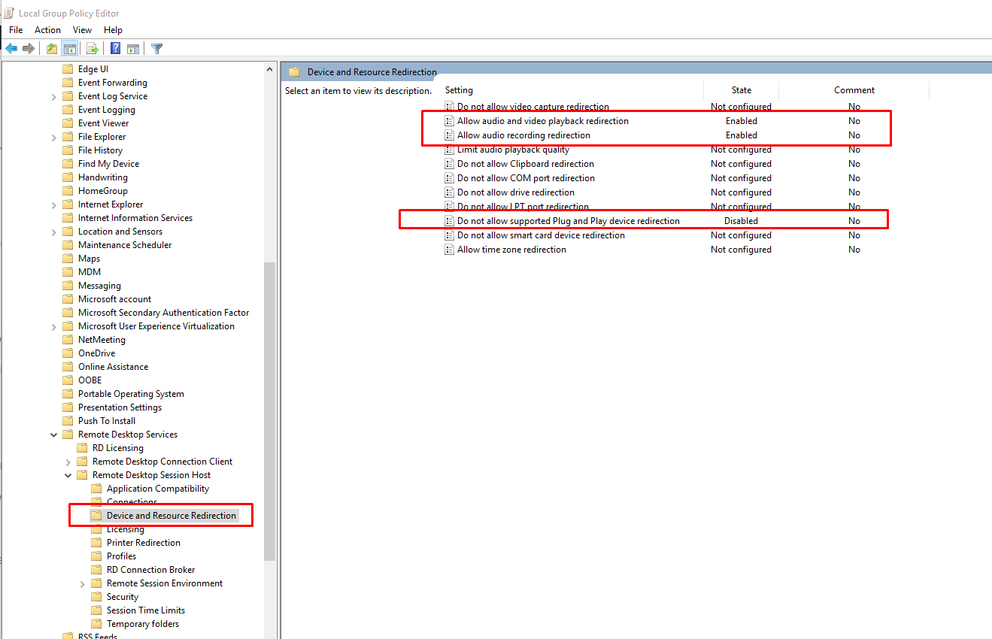This screenshot has width=992, height=639.
Task: Click the Export List toolbar icon
Action: tap(93, 49)
